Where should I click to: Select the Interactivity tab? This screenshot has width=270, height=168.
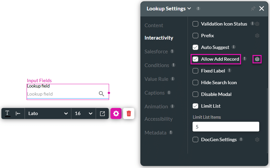[x=159, y=38]
